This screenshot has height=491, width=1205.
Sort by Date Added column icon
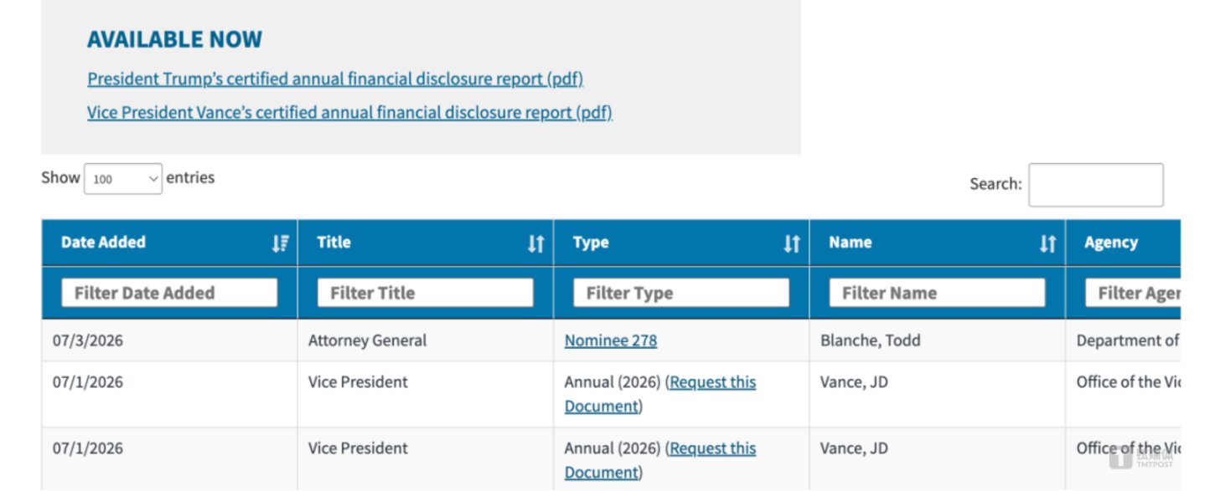[281, 243]
